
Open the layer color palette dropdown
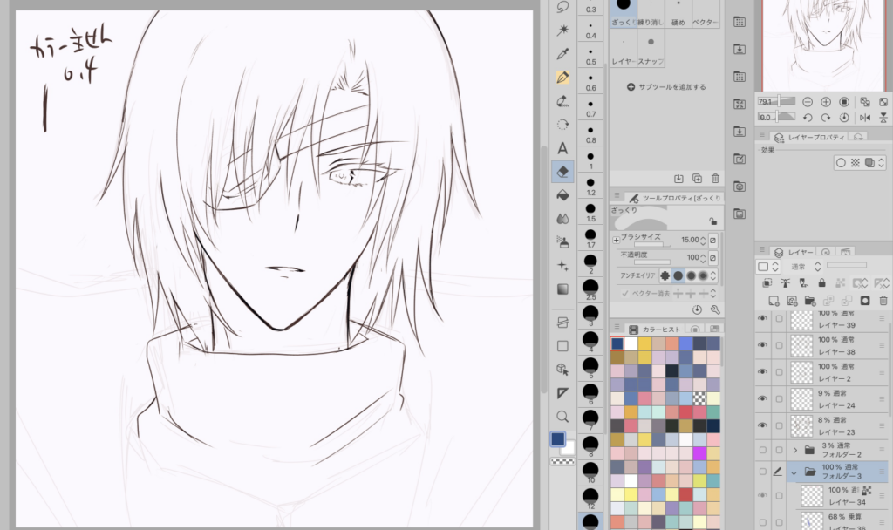pos(768,267)
